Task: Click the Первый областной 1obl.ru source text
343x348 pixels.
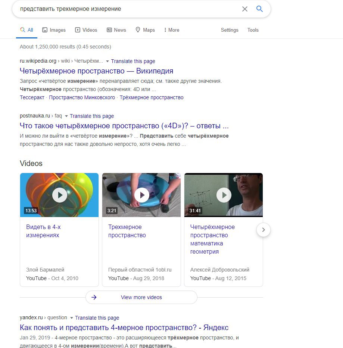Action: click(x=140, y=270)
